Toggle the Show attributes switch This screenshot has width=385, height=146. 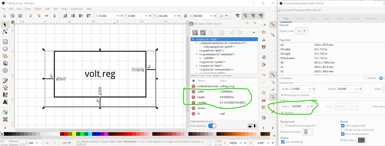coord(212,126)
